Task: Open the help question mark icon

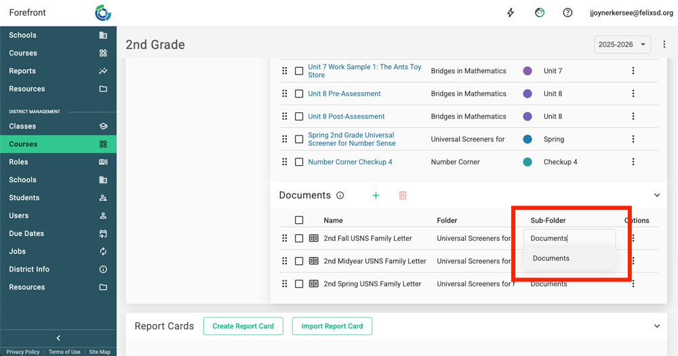Action: (567, 13)
